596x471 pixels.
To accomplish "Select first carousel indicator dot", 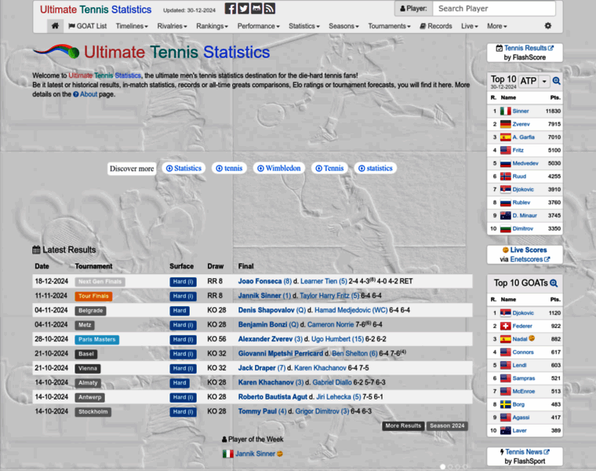I will 442,467.
